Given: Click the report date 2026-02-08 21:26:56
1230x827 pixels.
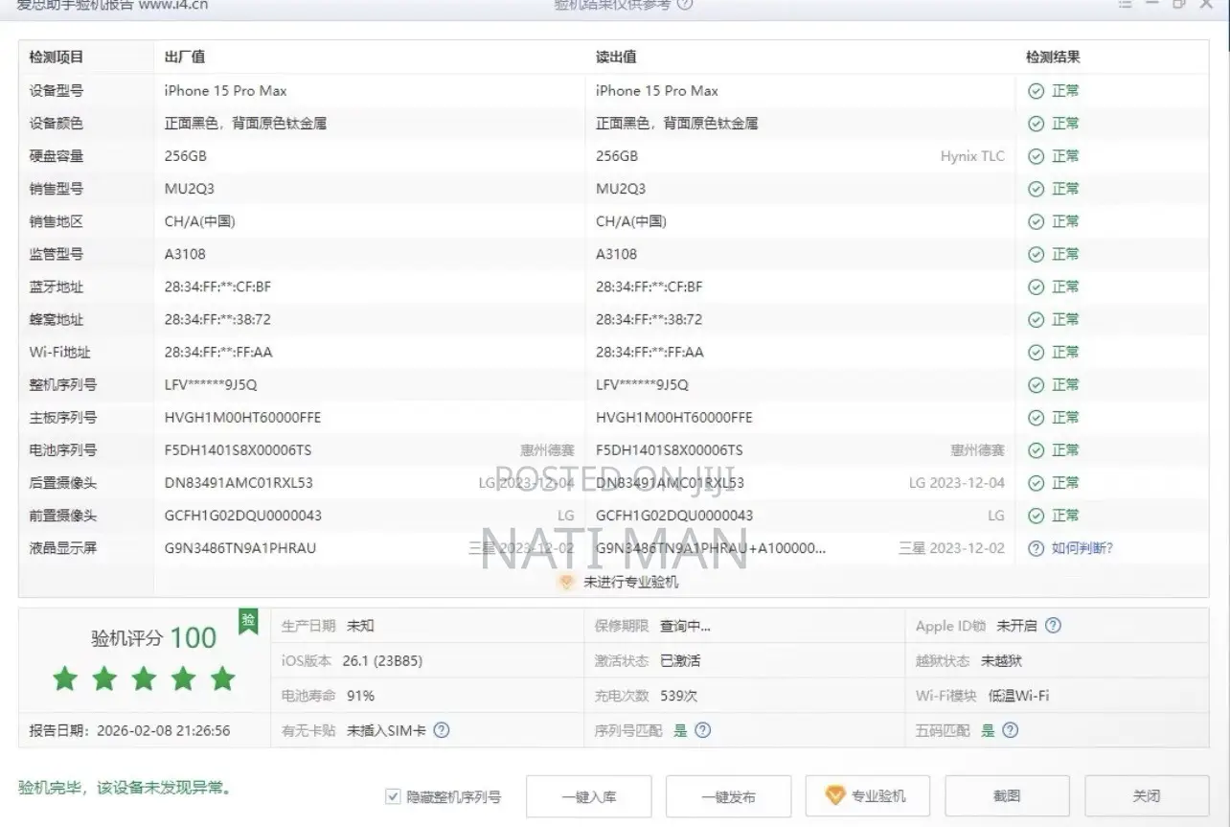Looking at the screenshot, I should 164,730.
